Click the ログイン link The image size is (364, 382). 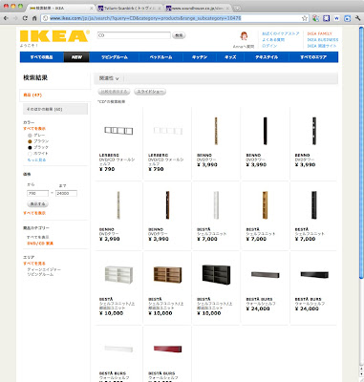pyautogui.click(x=269, y=46)
